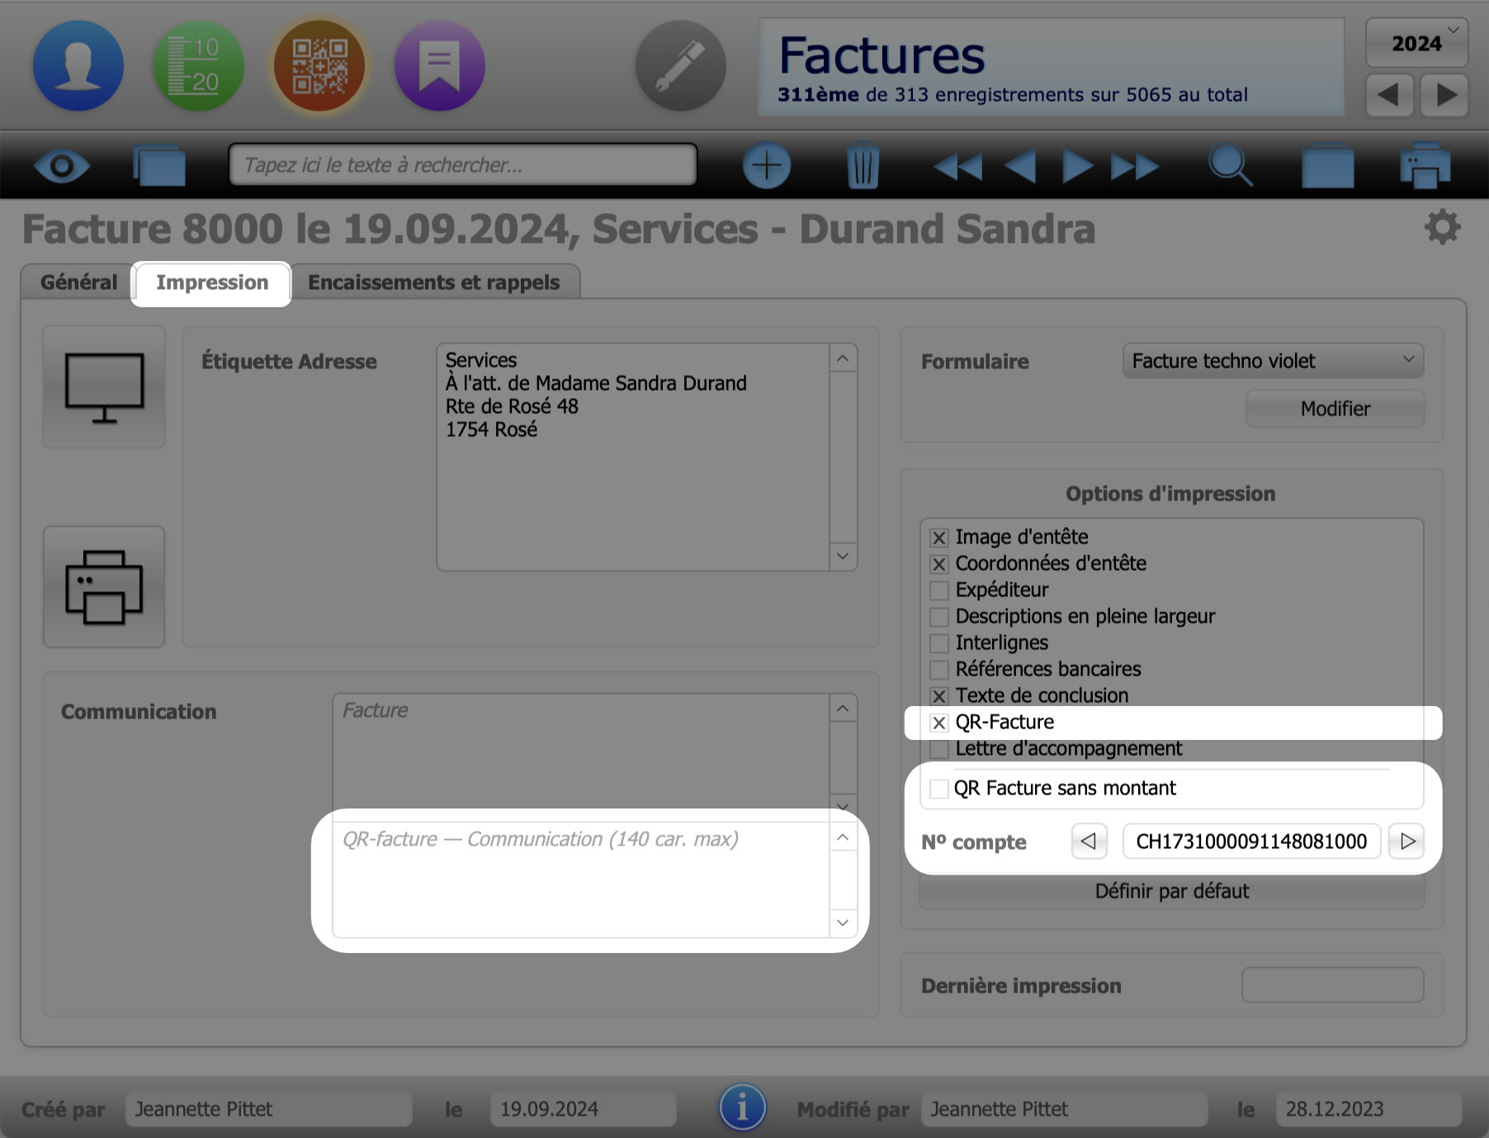Delete record using the trash icon
The height and width of the screenshot is (1138, 1489).
863,166
